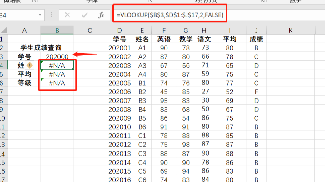Image resolution: width=325 pixels, height=182 pixels.
Task: Select grade D cell for 202003
Action: click(256, 65)
